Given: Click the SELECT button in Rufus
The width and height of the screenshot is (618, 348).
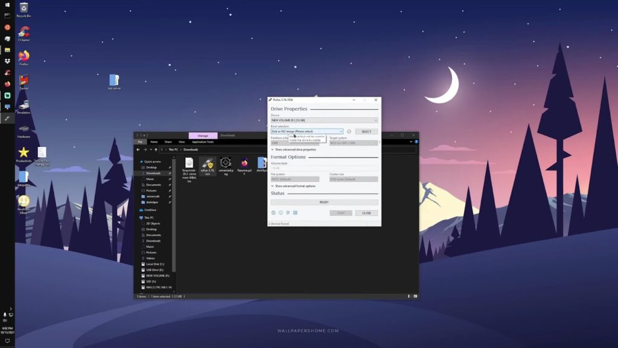Looking at the screenshot, I should [367, 131].
